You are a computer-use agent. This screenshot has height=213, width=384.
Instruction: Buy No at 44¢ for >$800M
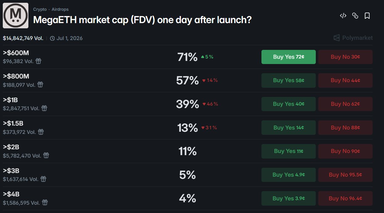click(x=345, y=80)
